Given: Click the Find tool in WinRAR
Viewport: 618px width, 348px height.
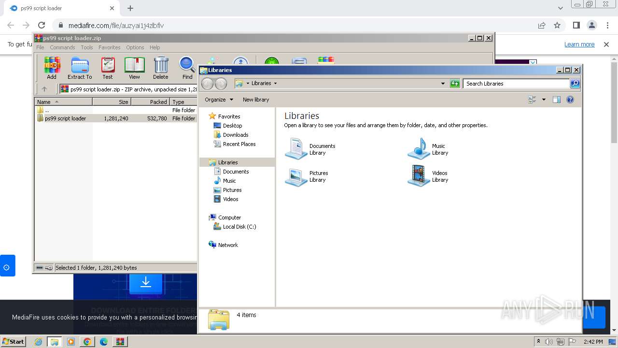Looking at the screenshot, I should click(x=187, y=68).
